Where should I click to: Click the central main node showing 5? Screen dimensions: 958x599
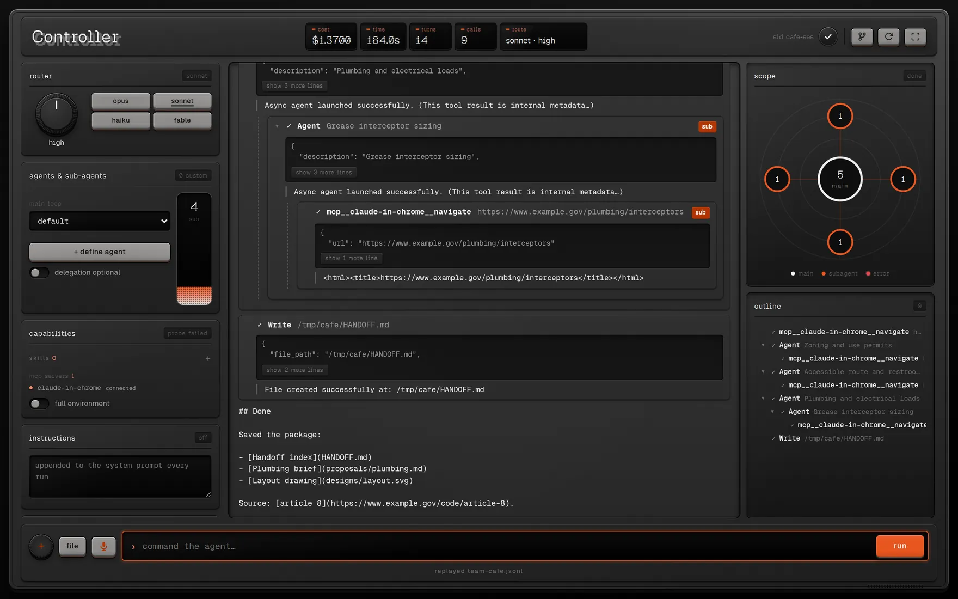(x=840, y=179)
